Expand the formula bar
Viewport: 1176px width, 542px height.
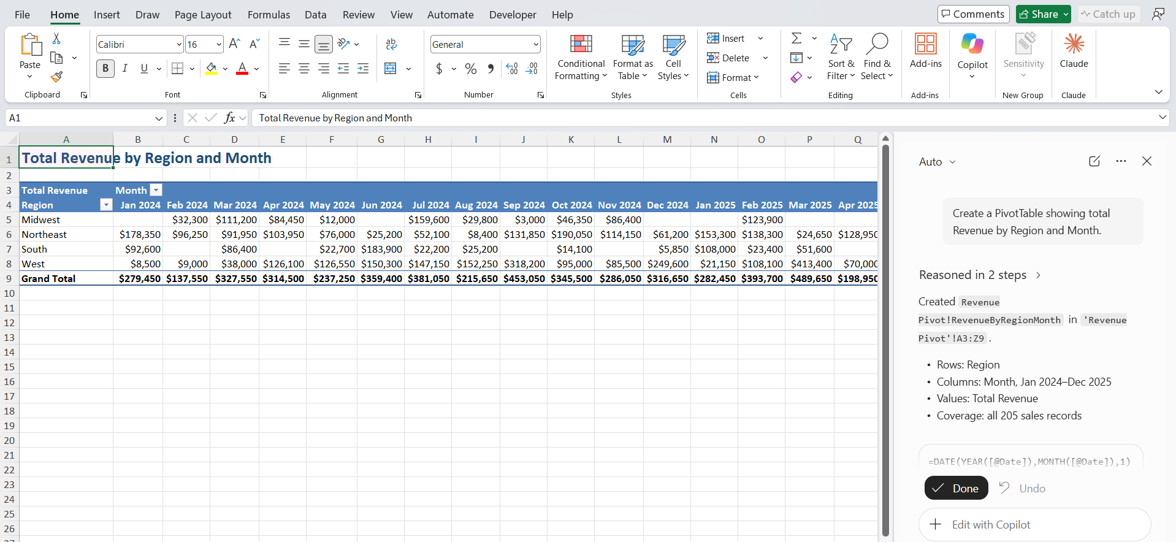(1162, 117)
